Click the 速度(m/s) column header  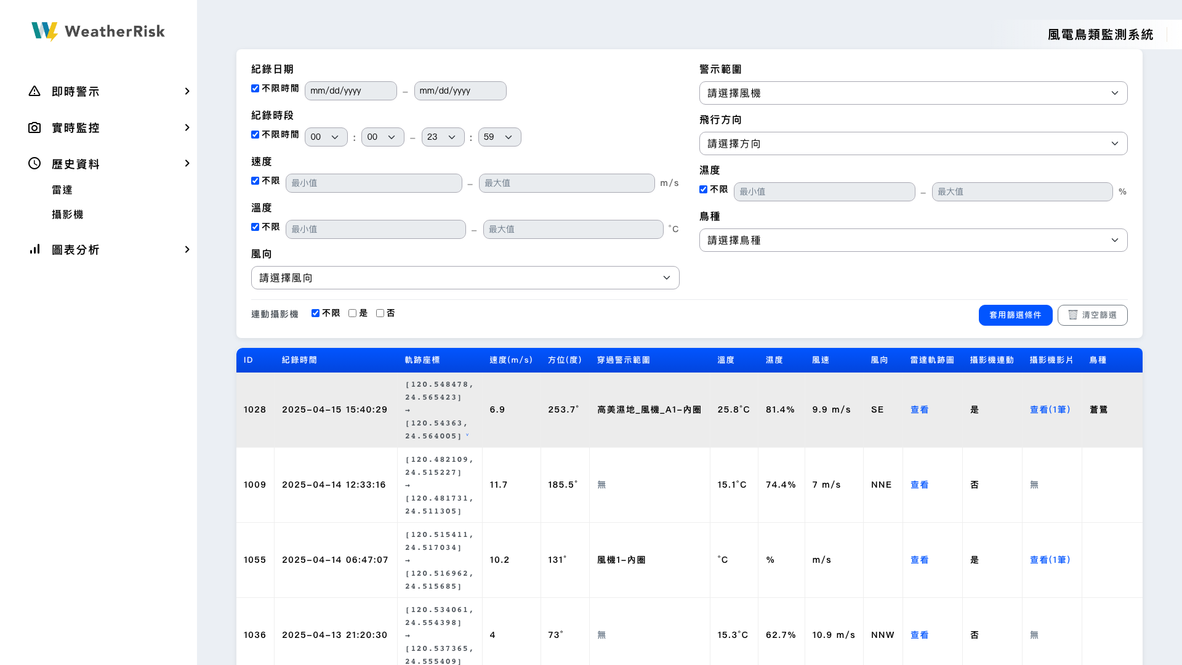coord(511,360)
